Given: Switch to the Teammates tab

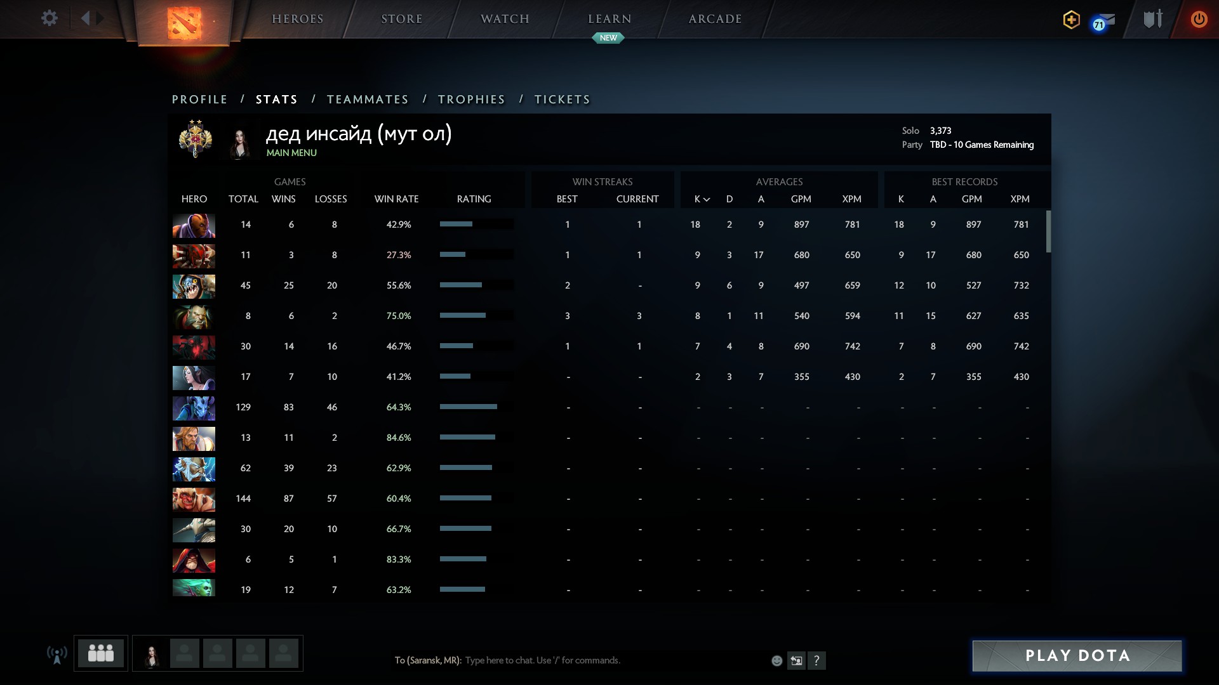Looking at the screenshot, I should click(368, 100).
